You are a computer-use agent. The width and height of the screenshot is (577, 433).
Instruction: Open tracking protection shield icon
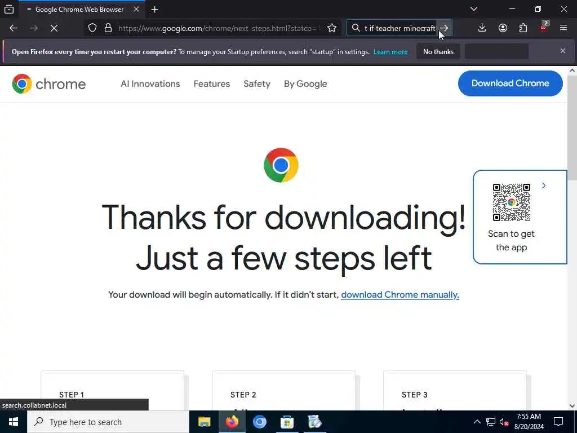pyautogui.click(x=92, y=28)
